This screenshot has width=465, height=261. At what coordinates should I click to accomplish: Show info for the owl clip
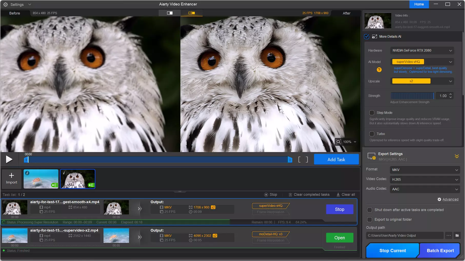click(64, 173)
